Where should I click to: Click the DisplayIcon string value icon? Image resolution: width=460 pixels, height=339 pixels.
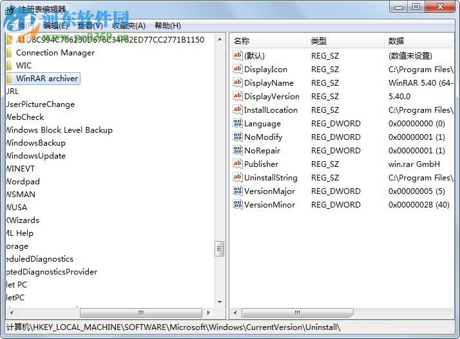(237, 70)
